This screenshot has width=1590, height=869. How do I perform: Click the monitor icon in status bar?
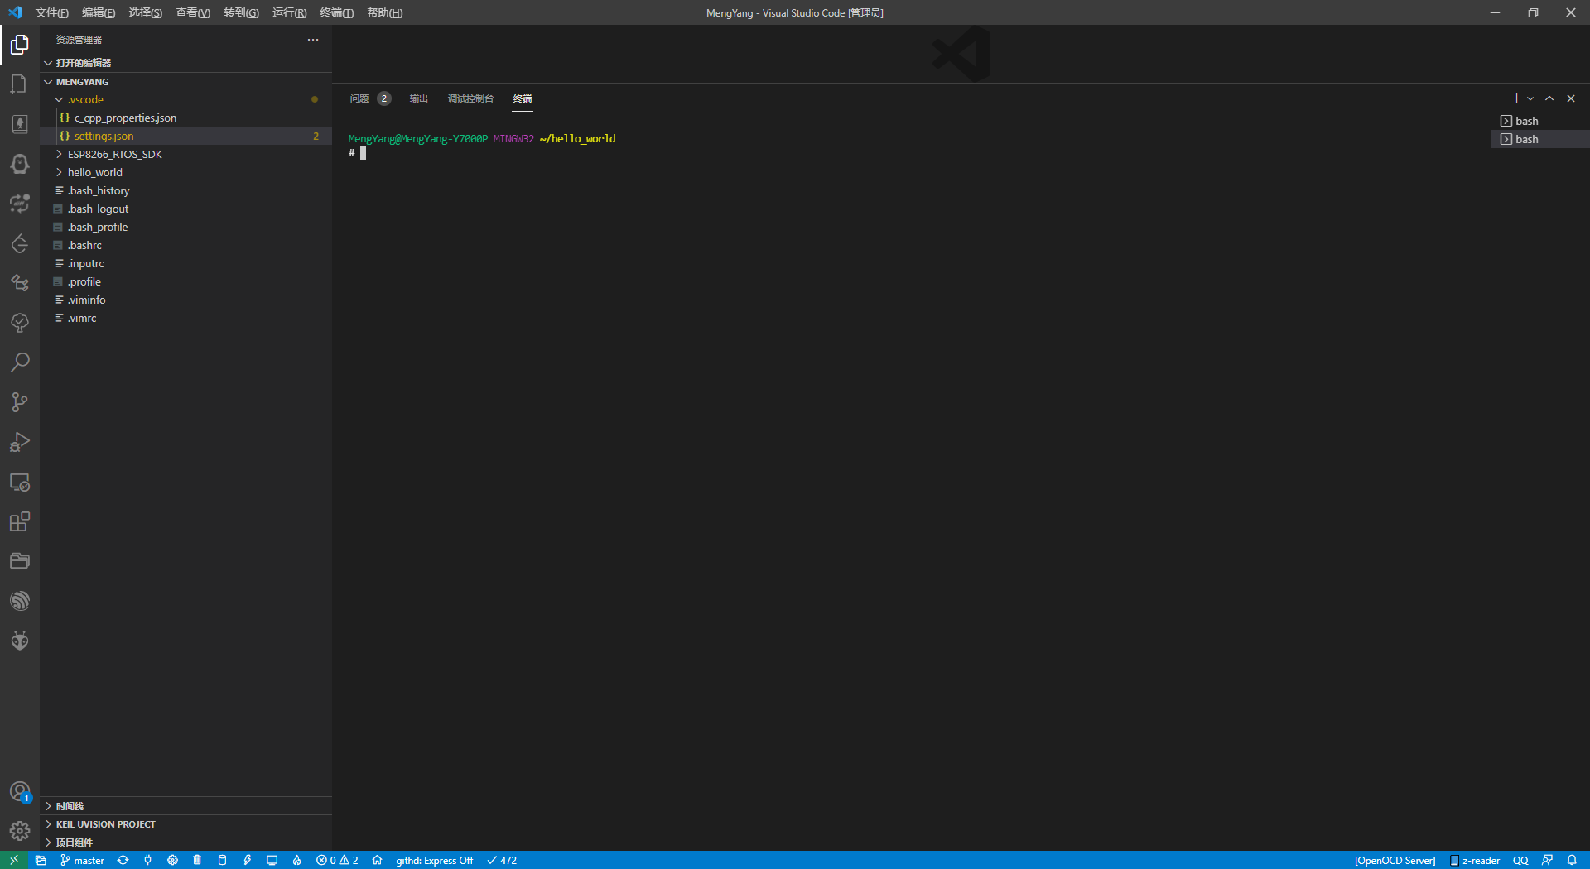[272, 860]
